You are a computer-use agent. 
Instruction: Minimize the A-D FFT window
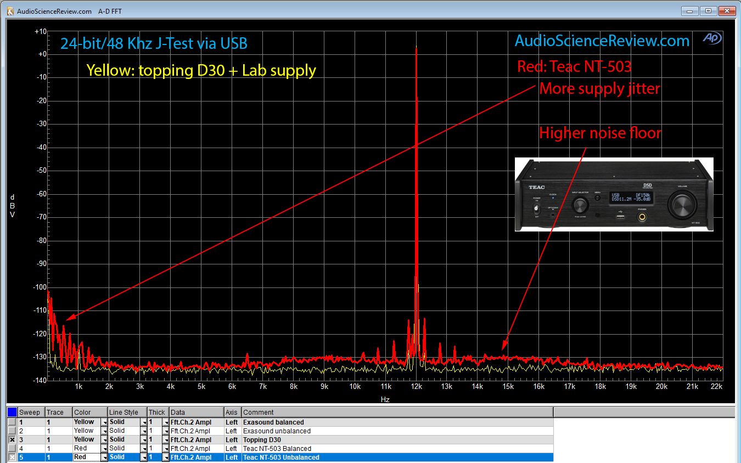[689, 11]
